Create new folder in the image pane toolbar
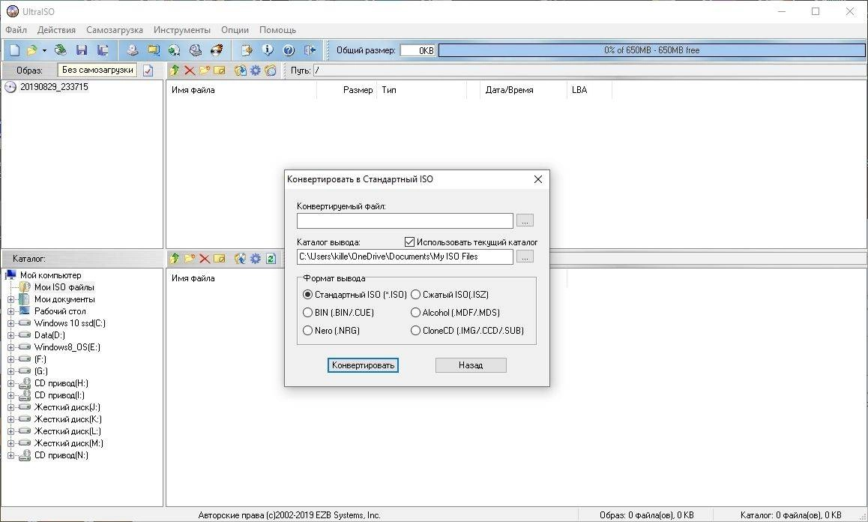The height and width of the screenshot is (522, 868). (205, 70)
